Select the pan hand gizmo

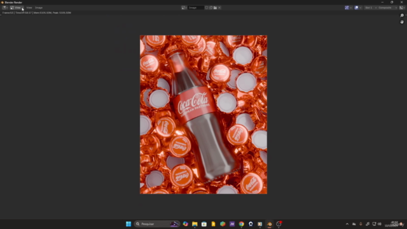[402, 22]
